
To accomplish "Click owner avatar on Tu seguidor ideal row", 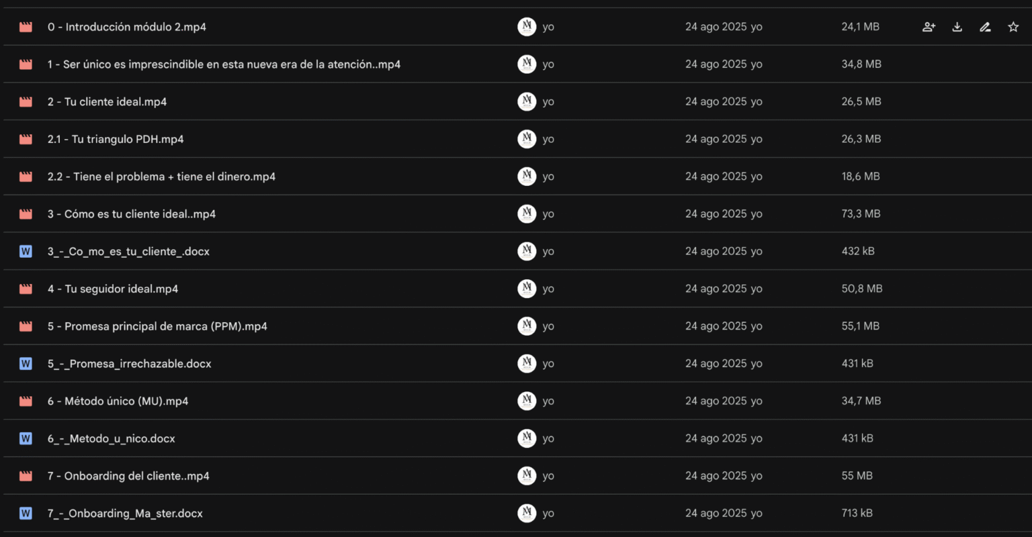I will pyautogui.click(x=527, y=289).
